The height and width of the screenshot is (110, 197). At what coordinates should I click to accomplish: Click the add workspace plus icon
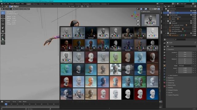[108, 4]
